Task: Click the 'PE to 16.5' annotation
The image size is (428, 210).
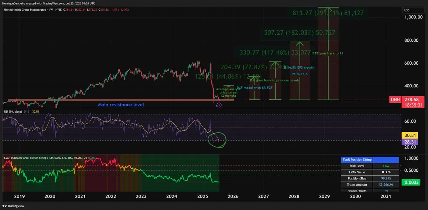Action: [x=300, y=74]
